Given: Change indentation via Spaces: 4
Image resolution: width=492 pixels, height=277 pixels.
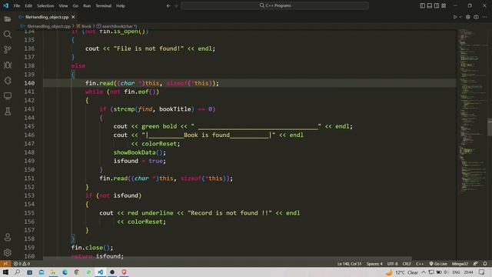Looking at the screenshot, I should [374, 264].
